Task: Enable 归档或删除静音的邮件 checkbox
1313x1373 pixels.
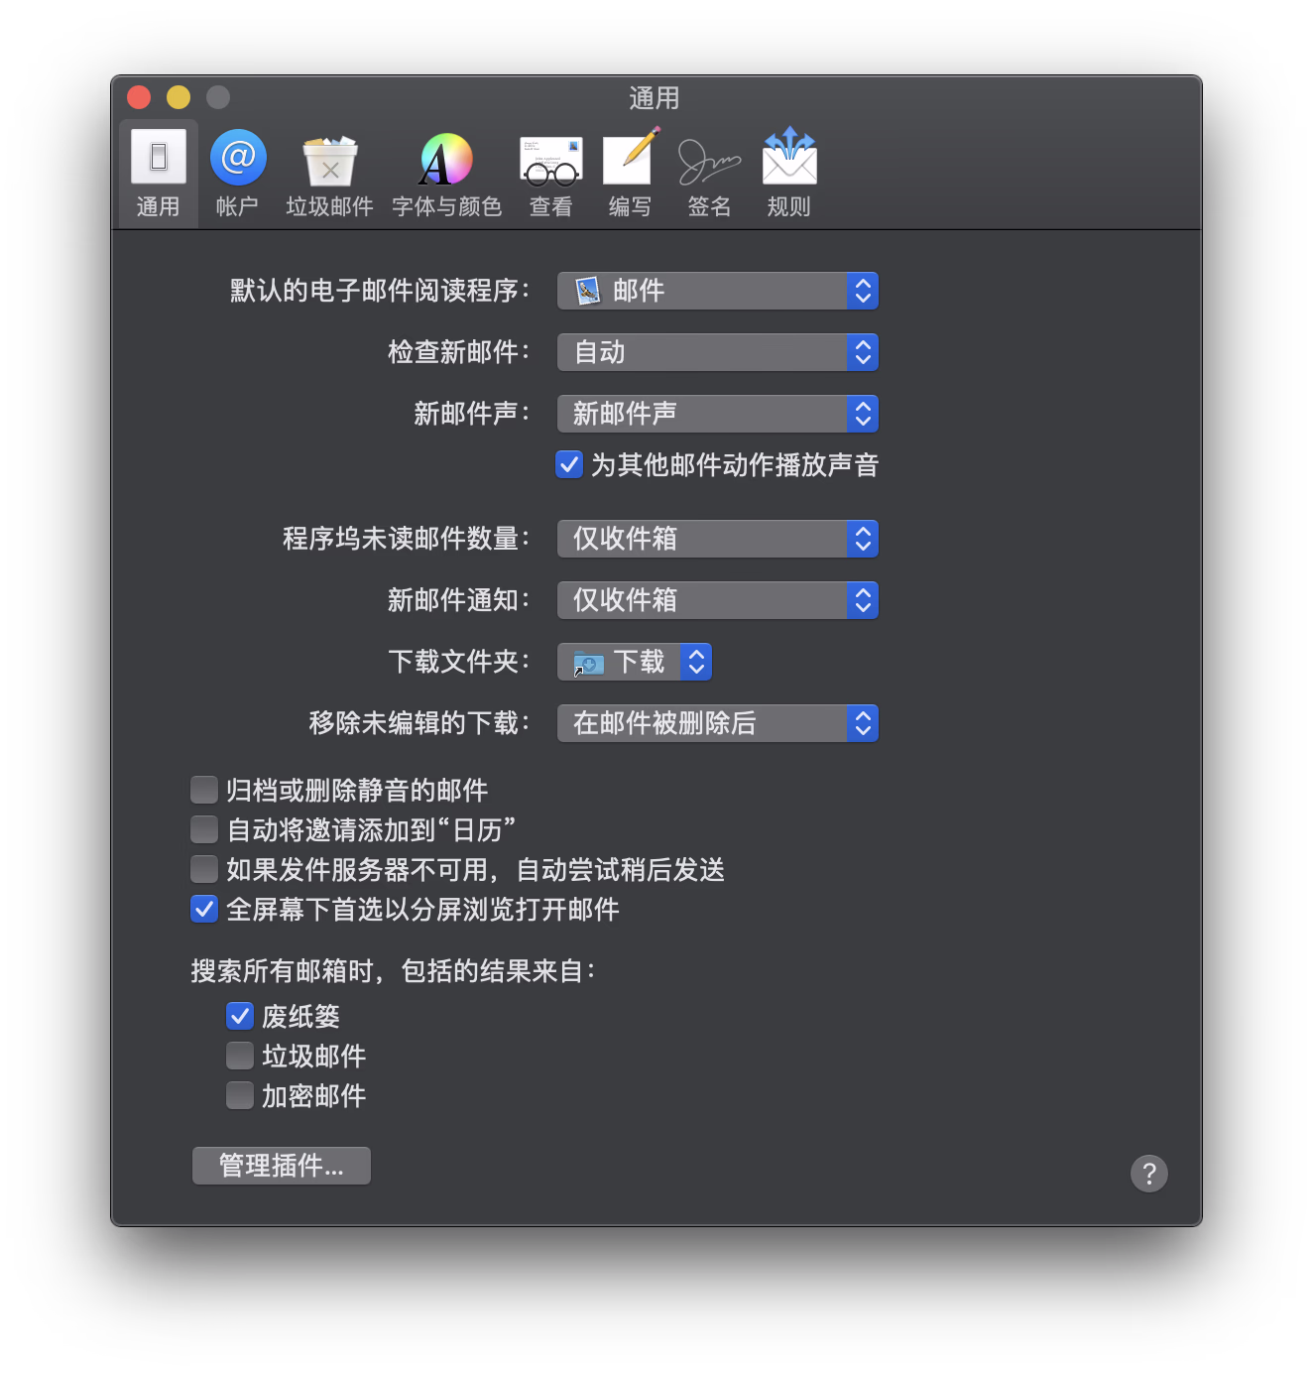Action: click(204, 790)
